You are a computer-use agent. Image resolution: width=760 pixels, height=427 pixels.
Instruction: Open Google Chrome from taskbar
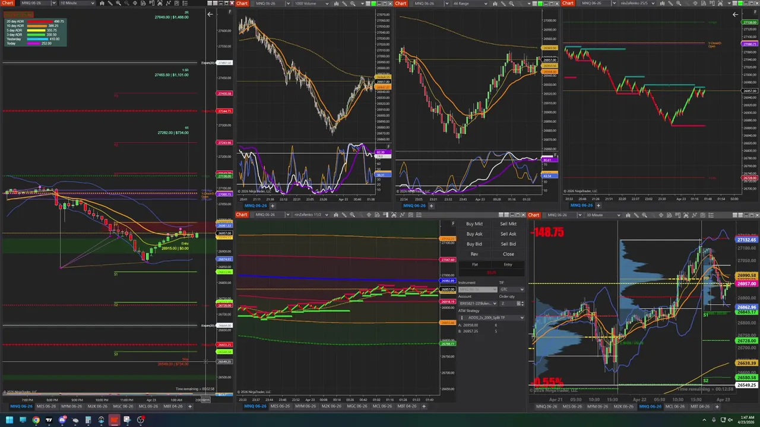pyautogui.click(x=36, y=420)
